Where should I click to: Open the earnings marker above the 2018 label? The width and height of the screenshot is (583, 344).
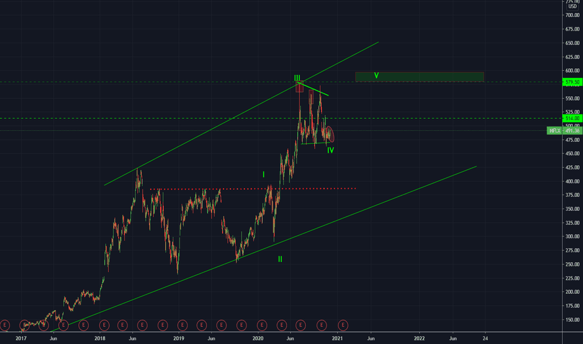(x=104, y=325)
